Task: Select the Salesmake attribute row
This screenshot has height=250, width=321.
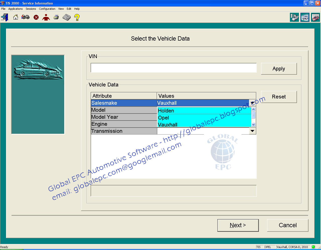Action: tap(124, 103)
